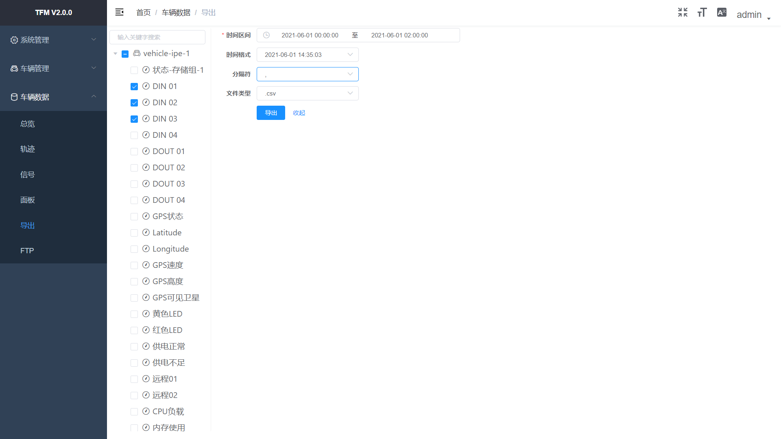Image resolution: width=781 pixels, height=439 pixels.
Task: Focus the keyword search input field
Action: [157, 37]
